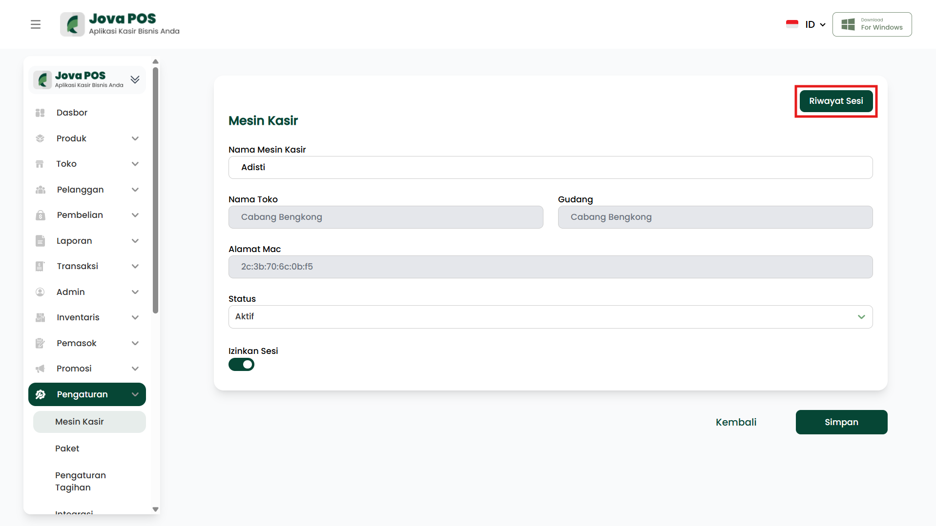Screen dimensions: 936x526
Task: Select Pengaturan Tagihan menu item
Action: coord(81,481)
